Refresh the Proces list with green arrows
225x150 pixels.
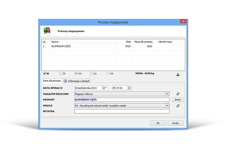178,106
